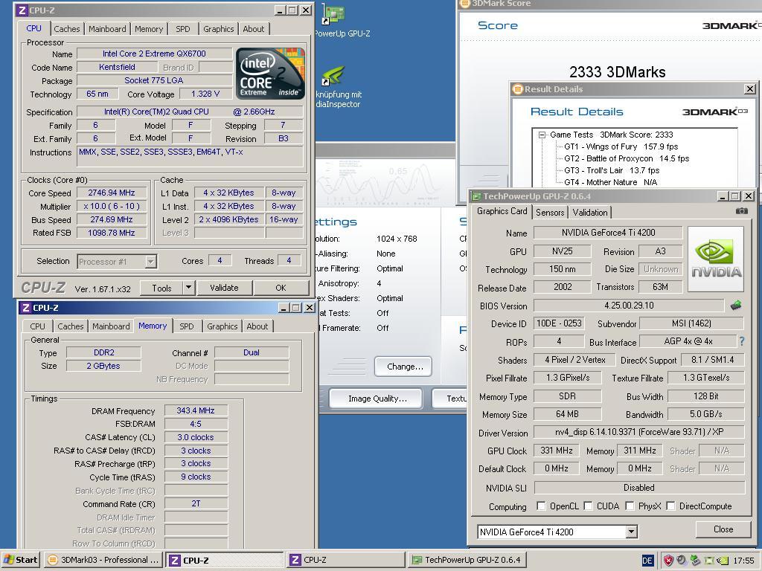Click the Instructions field listing MMX, SSE
Image resolution: width=762 pixels, height=571 pixels.
click(190, 156)
